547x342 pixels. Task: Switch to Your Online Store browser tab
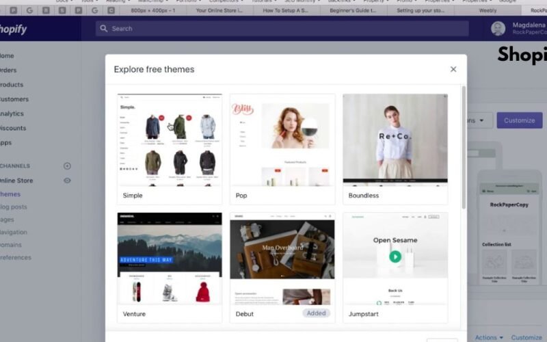tap(219, 10)
